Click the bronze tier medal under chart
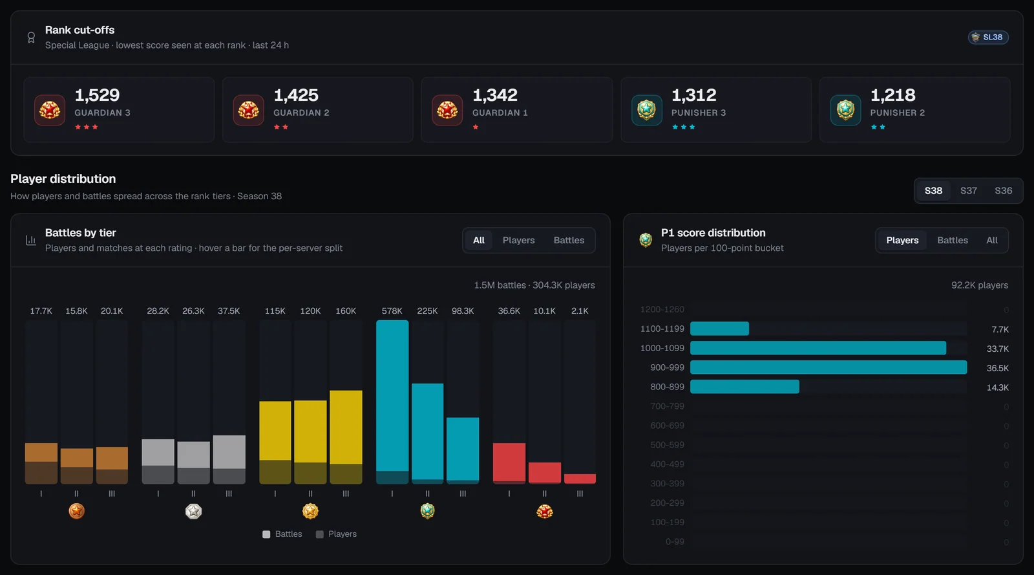The image size is (1034, 575). click(x=77, y=511)
